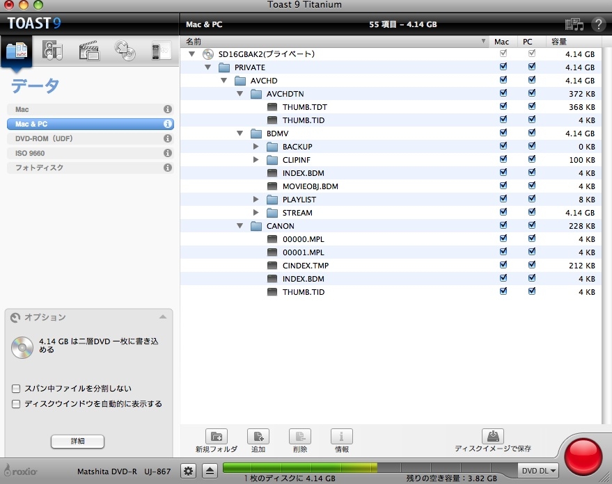612x484 pixels.
Task: Open the Video project category icon
Action: coord(89,50)
